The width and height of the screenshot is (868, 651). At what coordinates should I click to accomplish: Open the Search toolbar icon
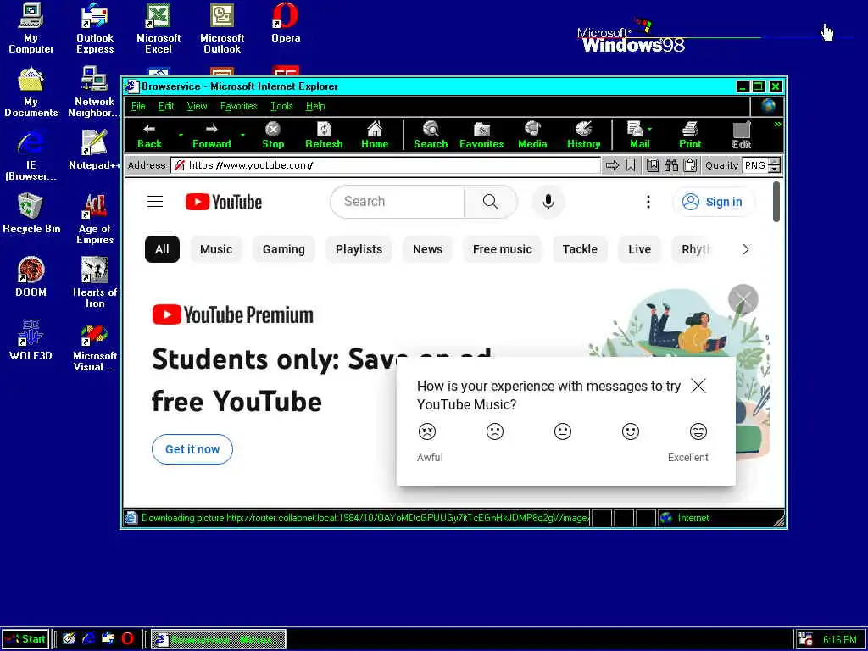(x=431, y=136)
